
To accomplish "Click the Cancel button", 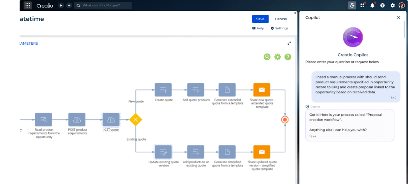I will [281, 19].
